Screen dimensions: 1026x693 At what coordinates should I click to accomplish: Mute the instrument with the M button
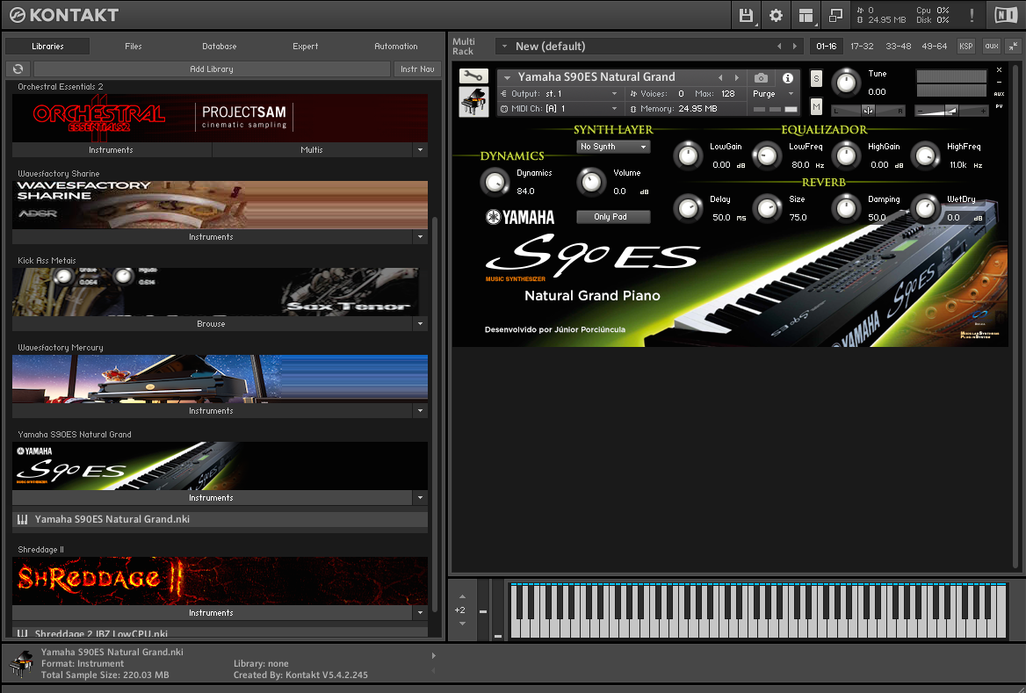pyautogui.click(x=816, y=106)
